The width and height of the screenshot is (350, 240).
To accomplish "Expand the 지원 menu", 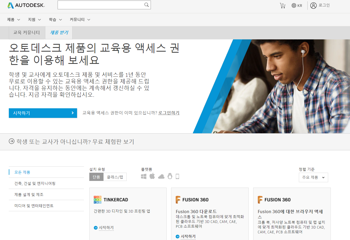I will (34, 19).
